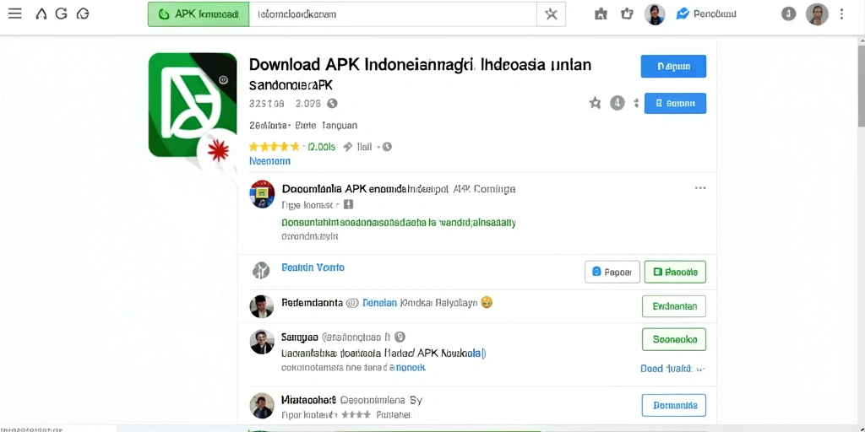Expand the blue "Deed" link with chevron
The height and width of the screenshot is (432, 865).
tap(673, 369)
